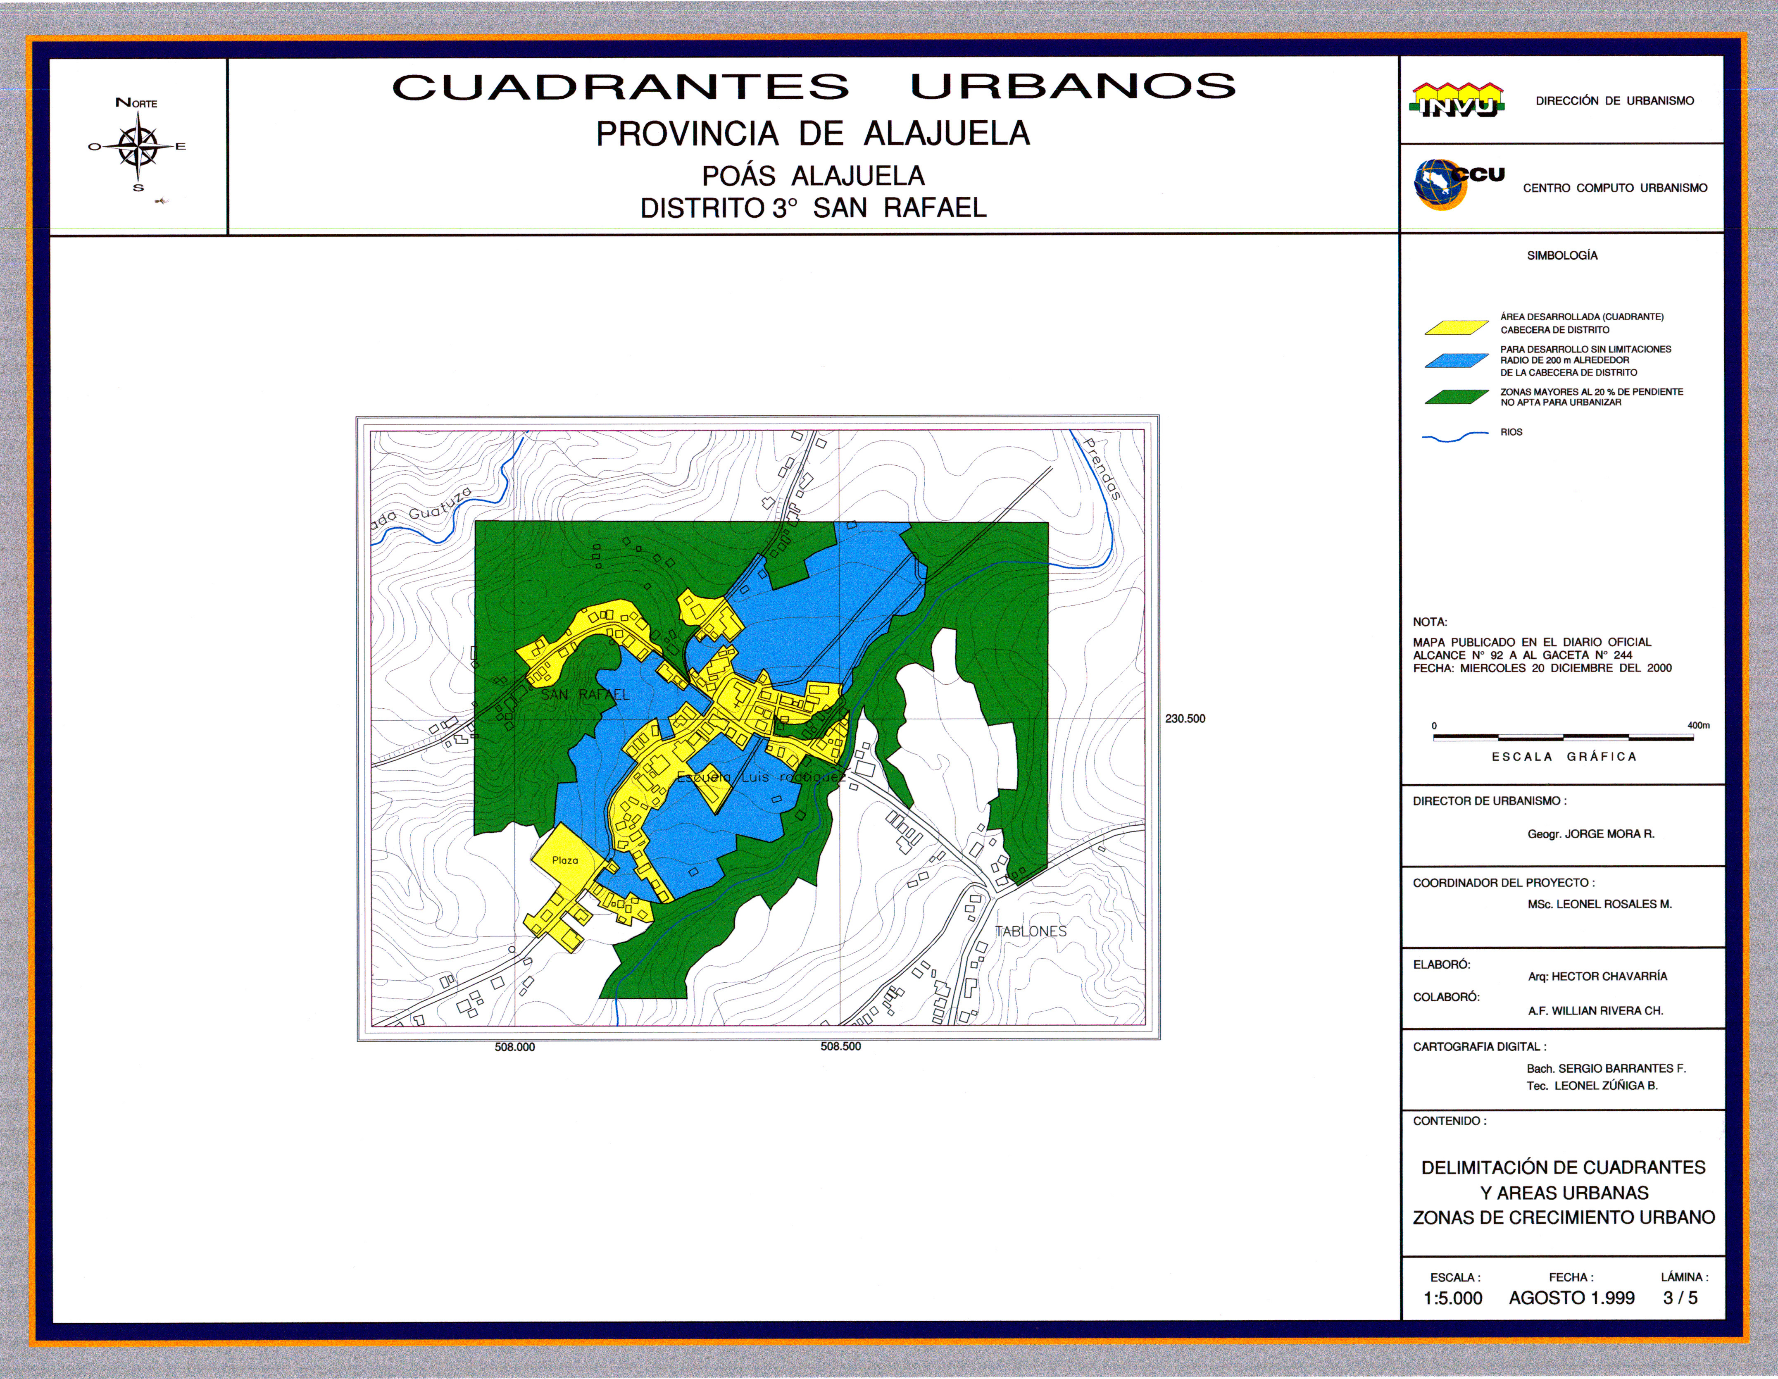1778x1379 pixels.
Task: Click the 'PROVINCIA DE ALAJUELA' heading
Action: (x=813, y=133)
